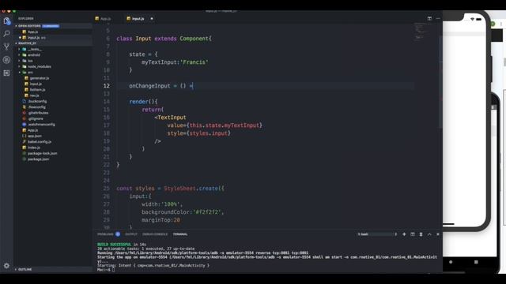
Task: Select the bash terminal dropdown
Action: [x=377, y=234]
